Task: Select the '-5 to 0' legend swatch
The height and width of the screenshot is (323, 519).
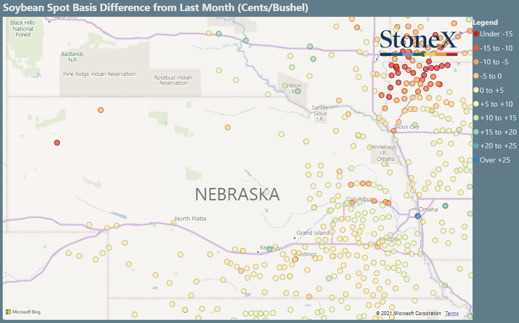Action: coord(476,76)
